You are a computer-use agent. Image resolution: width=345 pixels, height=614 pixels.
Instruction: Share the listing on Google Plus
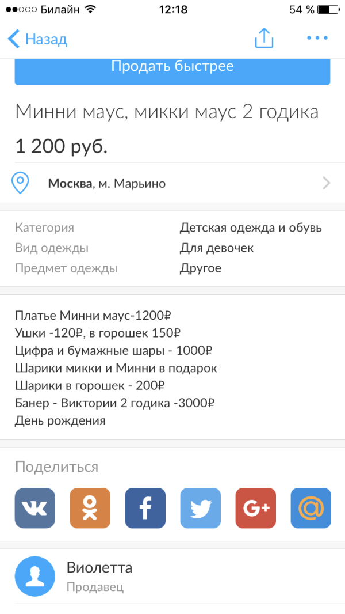[256, 508]
